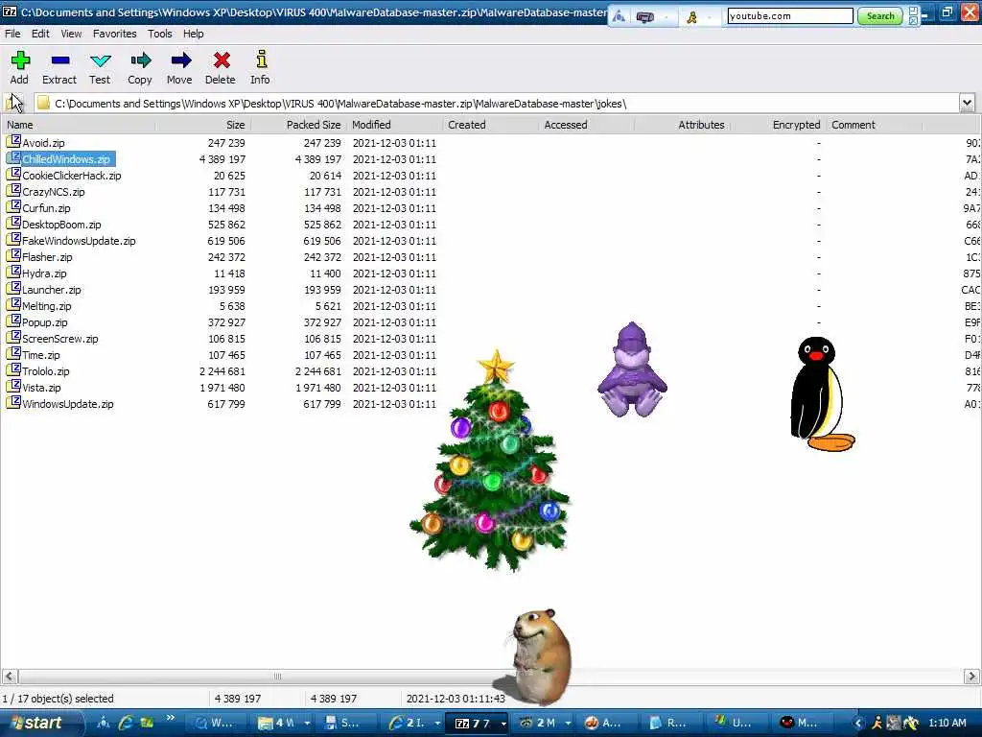Select Melting.zip
This screenshot has height=737, width=982.
coord(47,306)
